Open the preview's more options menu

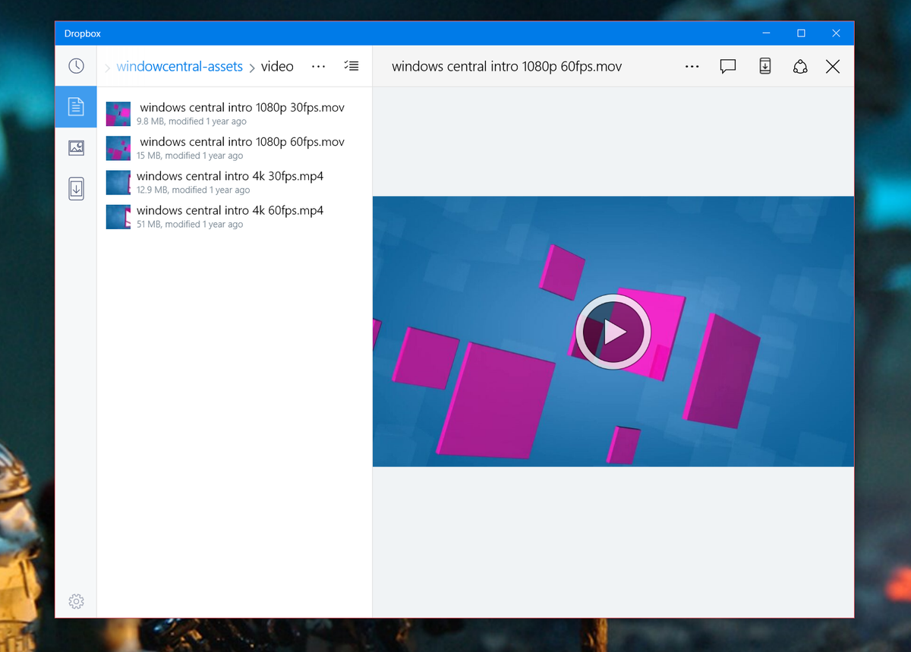coord(692,67)
